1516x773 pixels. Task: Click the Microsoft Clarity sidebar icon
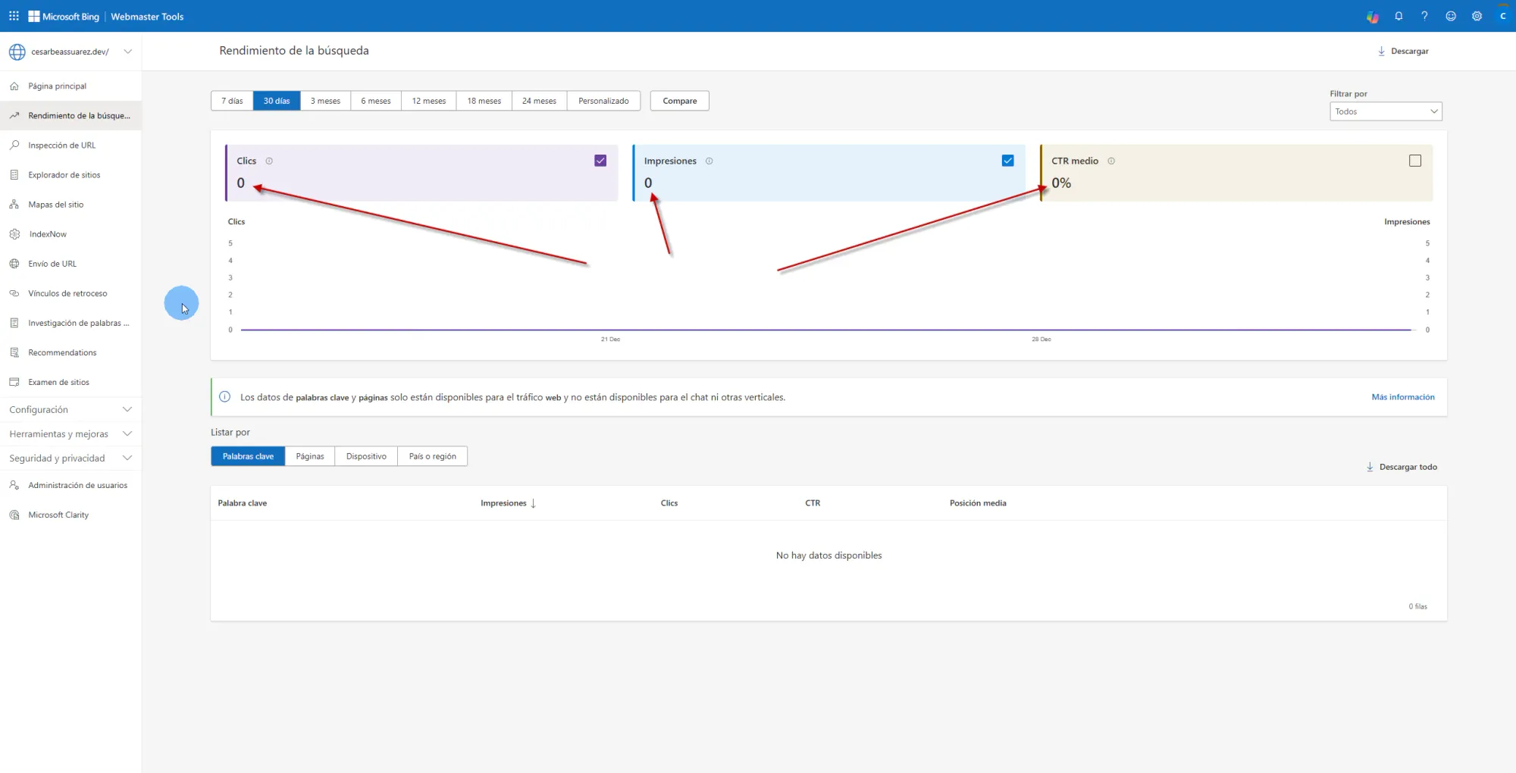click(14, 515)
